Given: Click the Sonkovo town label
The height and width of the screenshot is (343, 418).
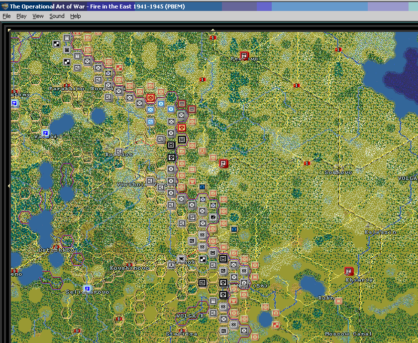Looking at the screenshot, I should click(x=338, y=172).
